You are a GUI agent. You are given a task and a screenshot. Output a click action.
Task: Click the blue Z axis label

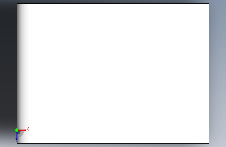tap(16, 141)
